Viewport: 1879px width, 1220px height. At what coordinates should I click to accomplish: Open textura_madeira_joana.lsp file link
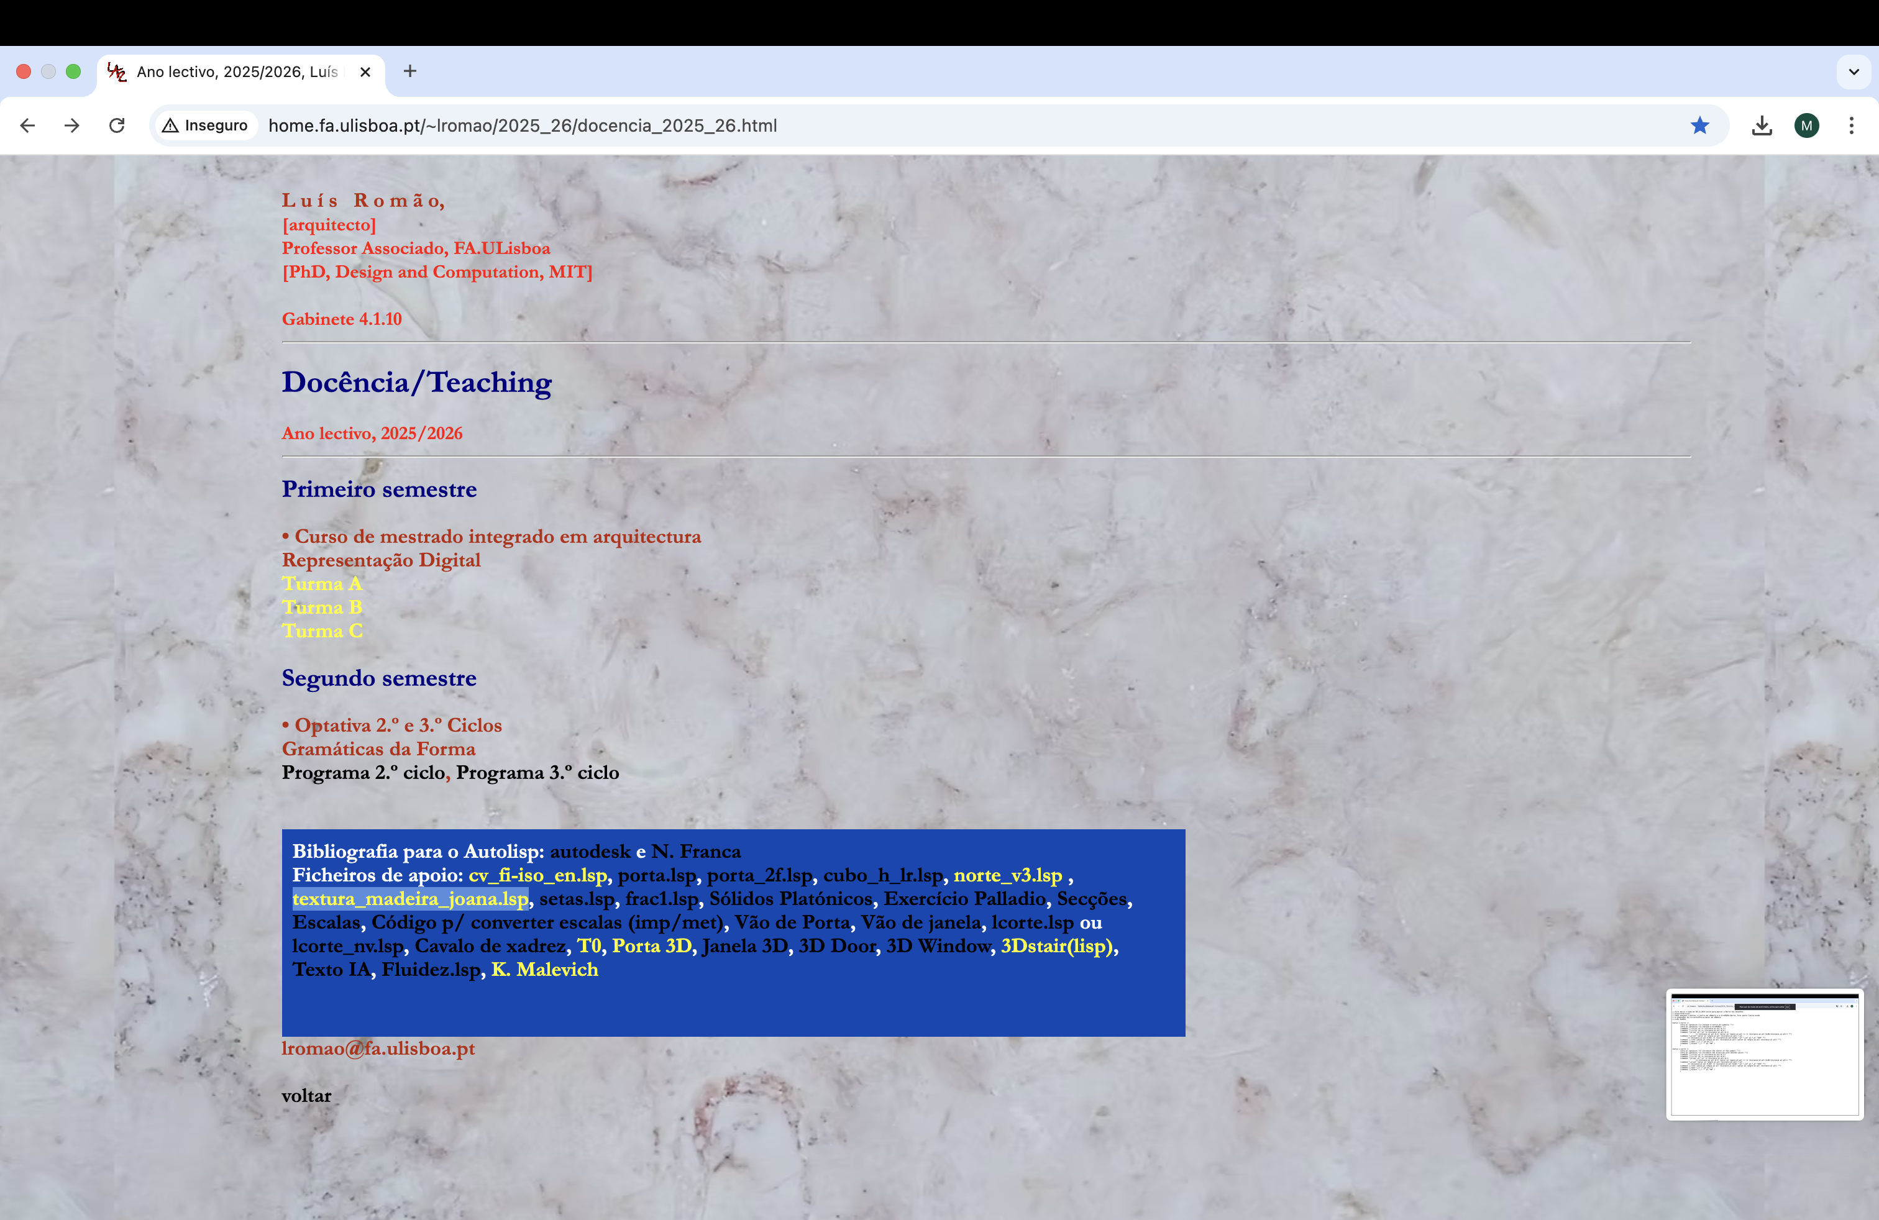pyautogui.click(x=411, y=899)
